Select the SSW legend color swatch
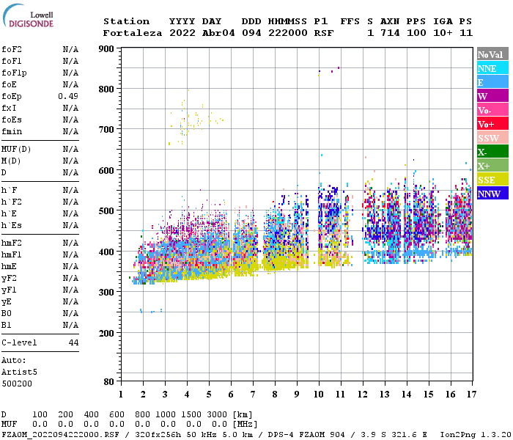Viewport: 513px width, 440px height. [492, 138]
